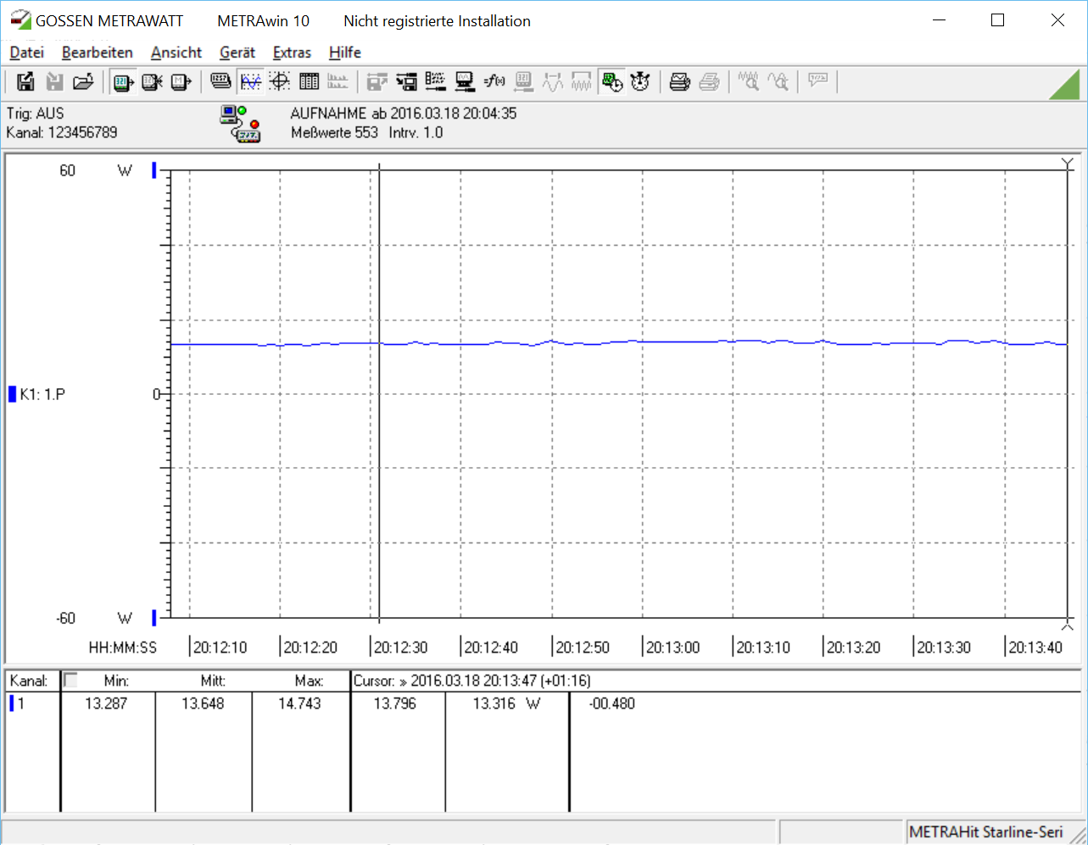Open the Ansicht menu
Viewport: 1088px width, 845px height.
point(176,53)
